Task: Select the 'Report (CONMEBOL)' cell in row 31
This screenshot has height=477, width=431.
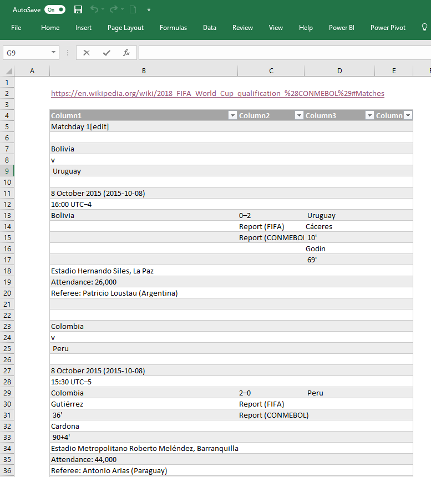Action: tap(271, 415)
